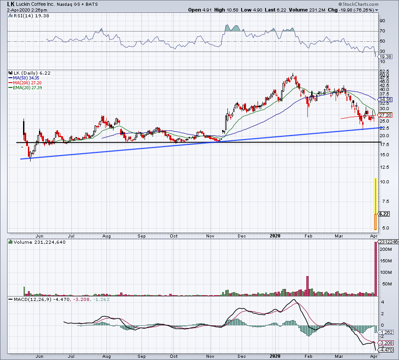The width and height of the screenshot is (399, 360).
Task: Click the Last 6.22 value in header
Action: pyautogui.click(x=275, y=10)
